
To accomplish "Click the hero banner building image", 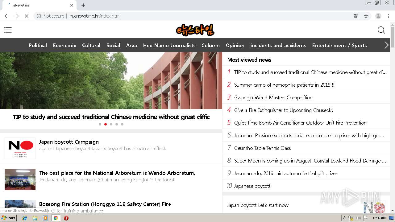I will click(111, 80).
